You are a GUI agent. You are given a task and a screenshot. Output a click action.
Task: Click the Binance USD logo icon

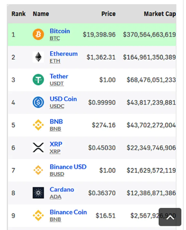tap(38, 170)
